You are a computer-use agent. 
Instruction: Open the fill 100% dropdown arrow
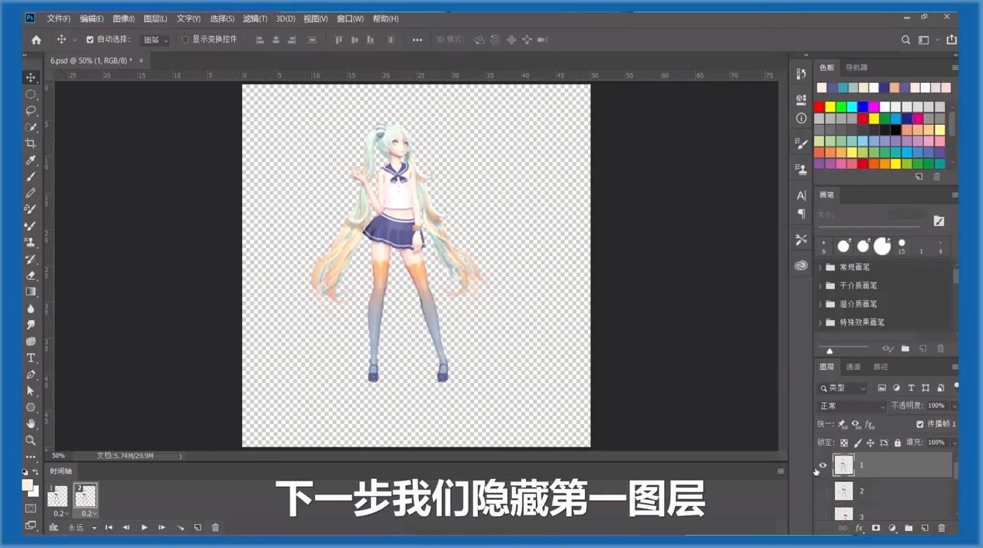[x=954, y=443]
